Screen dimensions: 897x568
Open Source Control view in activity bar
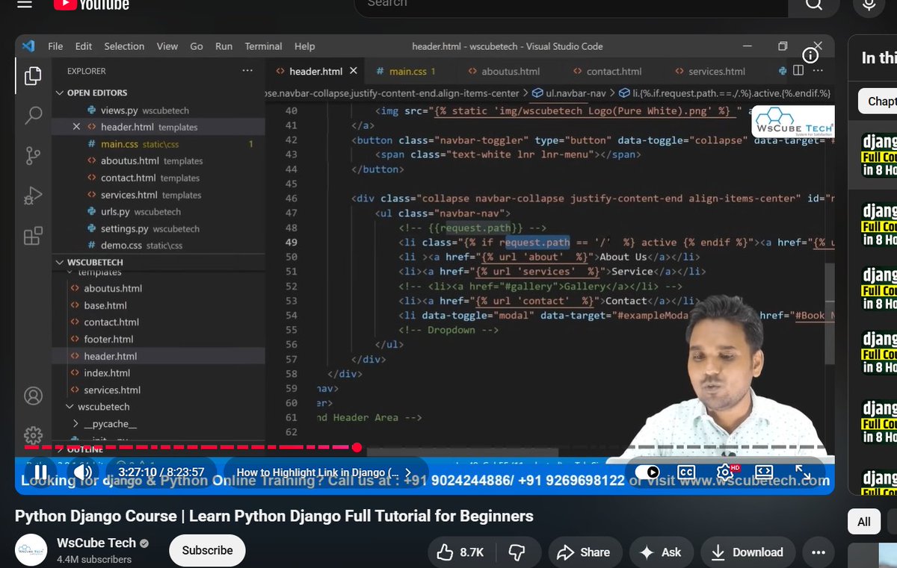(x=33, y=156)
